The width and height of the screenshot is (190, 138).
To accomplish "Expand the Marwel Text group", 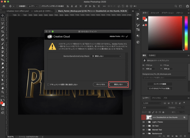I will tap(147, 130).
